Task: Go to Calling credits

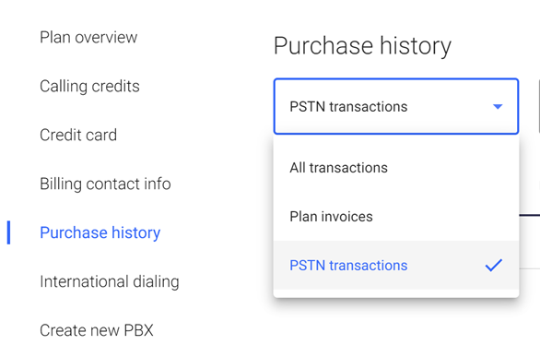Action: click(x=89, y=86)
